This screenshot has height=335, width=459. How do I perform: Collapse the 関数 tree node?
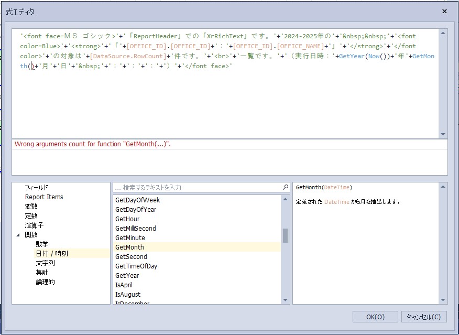click(x=18, y=235)
